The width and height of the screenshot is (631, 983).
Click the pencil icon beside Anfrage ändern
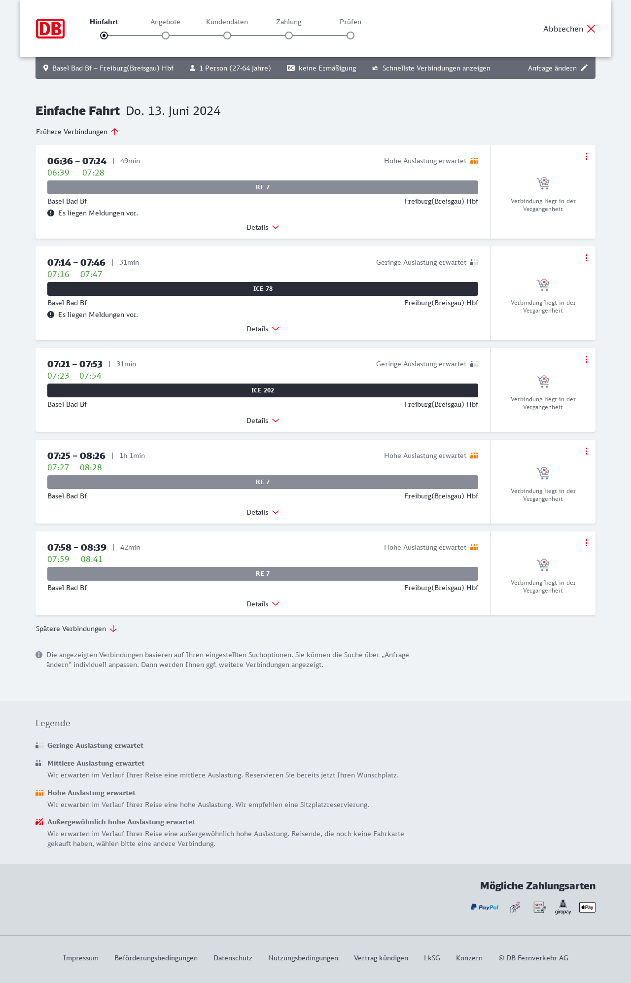584,68
